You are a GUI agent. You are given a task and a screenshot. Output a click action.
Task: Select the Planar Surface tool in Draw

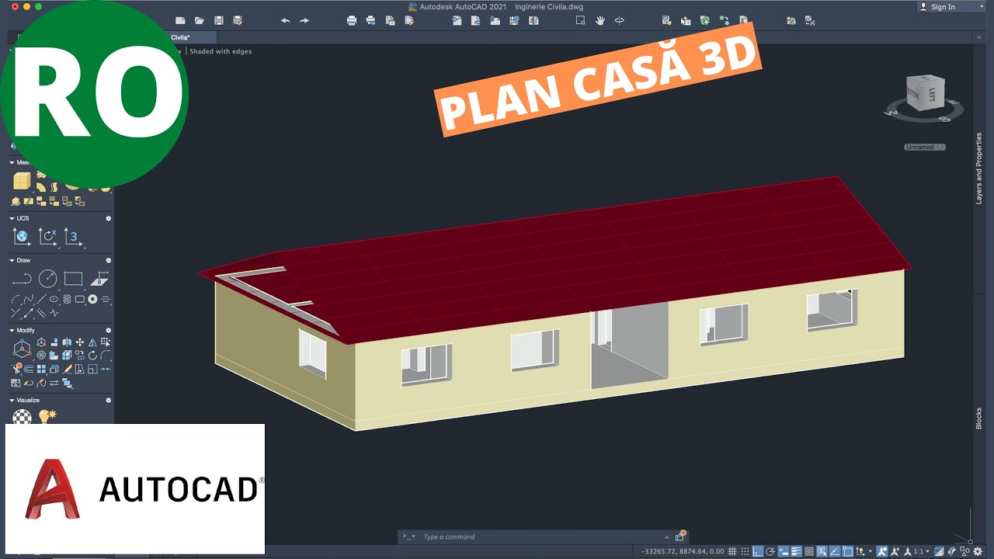point(99,278)
